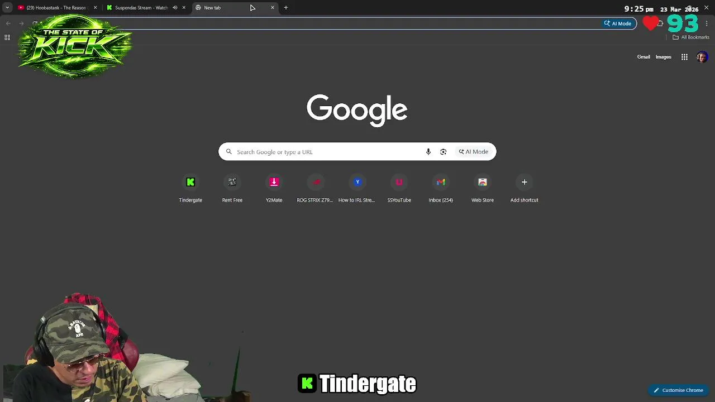Go forward with the arrow button

coord(21,23)
